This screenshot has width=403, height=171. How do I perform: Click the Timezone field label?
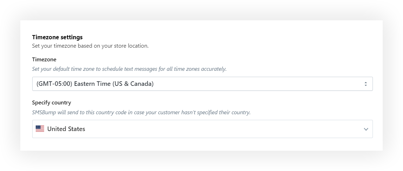[x=44, y=60]
